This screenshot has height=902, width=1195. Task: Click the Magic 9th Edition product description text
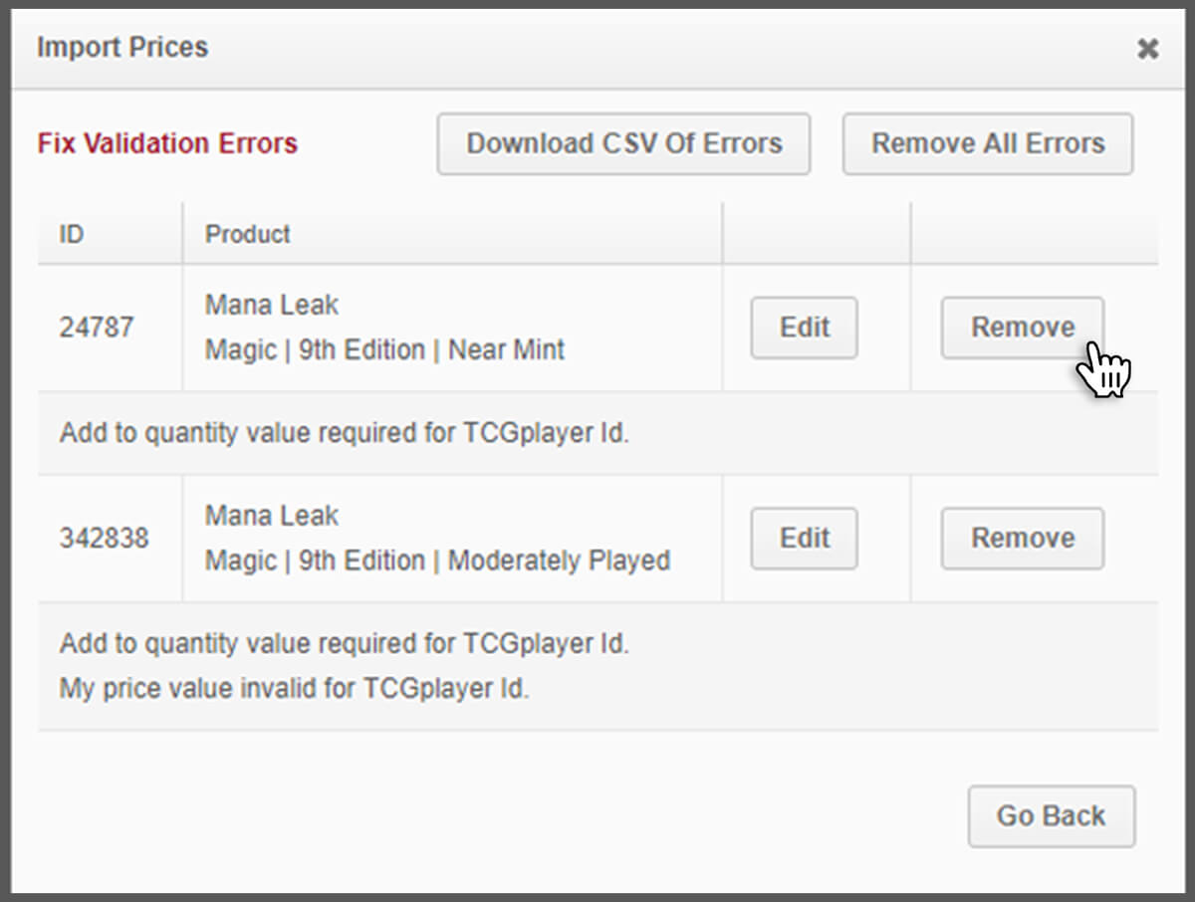click(x=384, y=349)
